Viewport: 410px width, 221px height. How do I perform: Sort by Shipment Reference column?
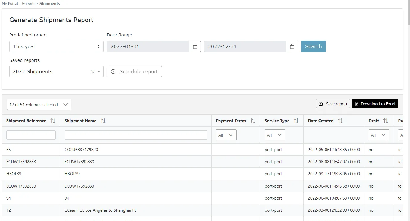pos(53,121)
